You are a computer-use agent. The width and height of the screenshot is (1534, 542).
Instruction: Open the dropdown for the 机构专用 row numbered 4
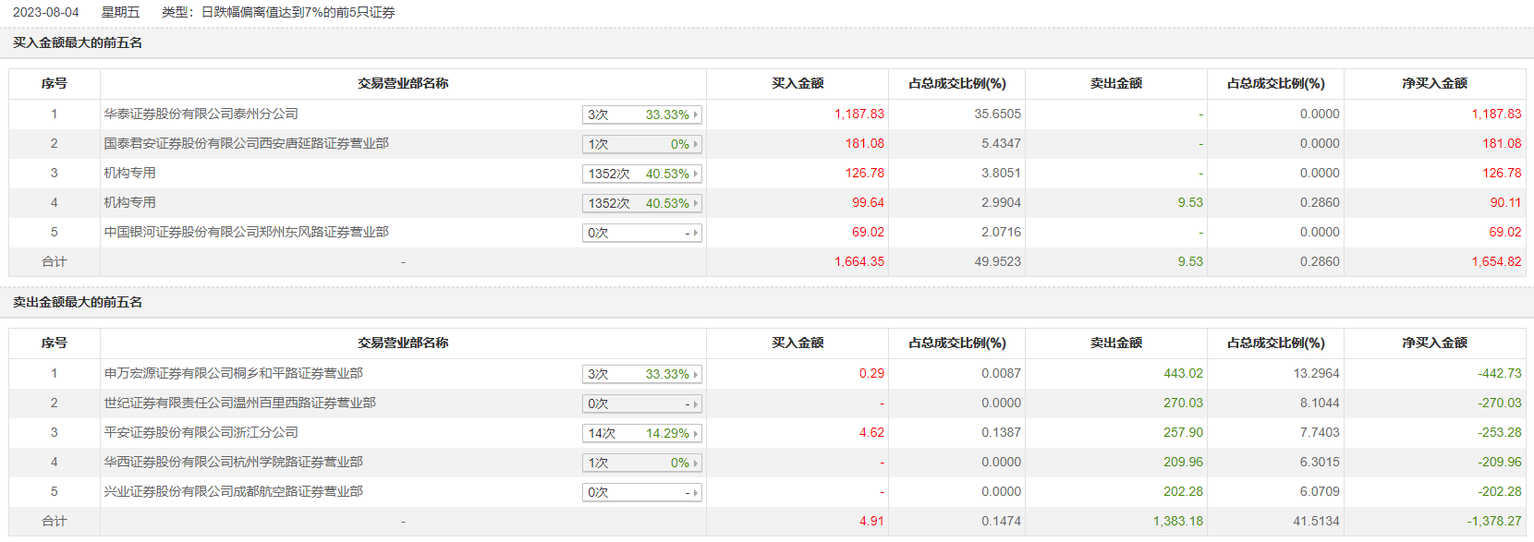[x=641, y=203]
